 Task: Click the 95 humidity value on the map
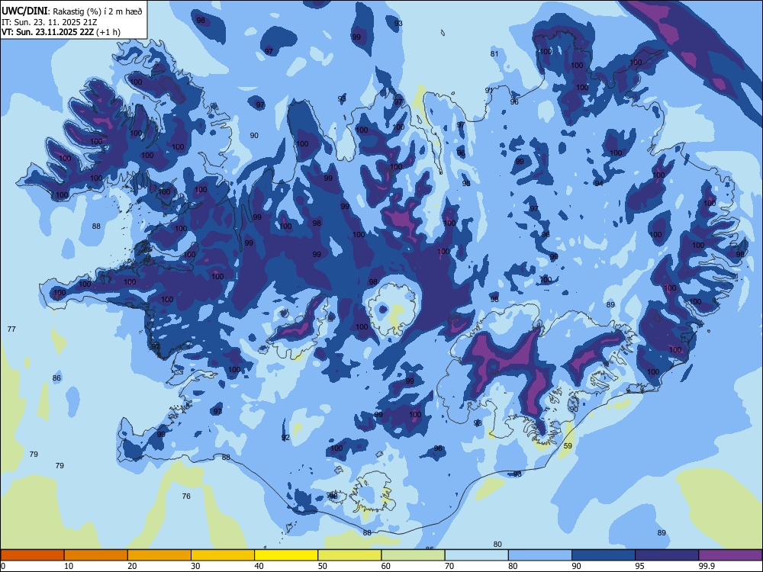466,183
